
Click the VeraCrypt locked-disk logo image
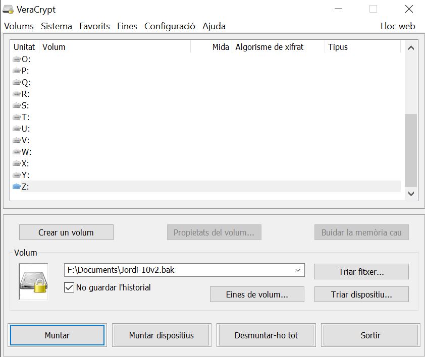pyautogui.click(x=33, y=282)
